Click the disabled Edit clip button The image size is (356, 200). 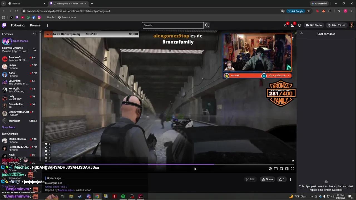click(x=250, y=179)
